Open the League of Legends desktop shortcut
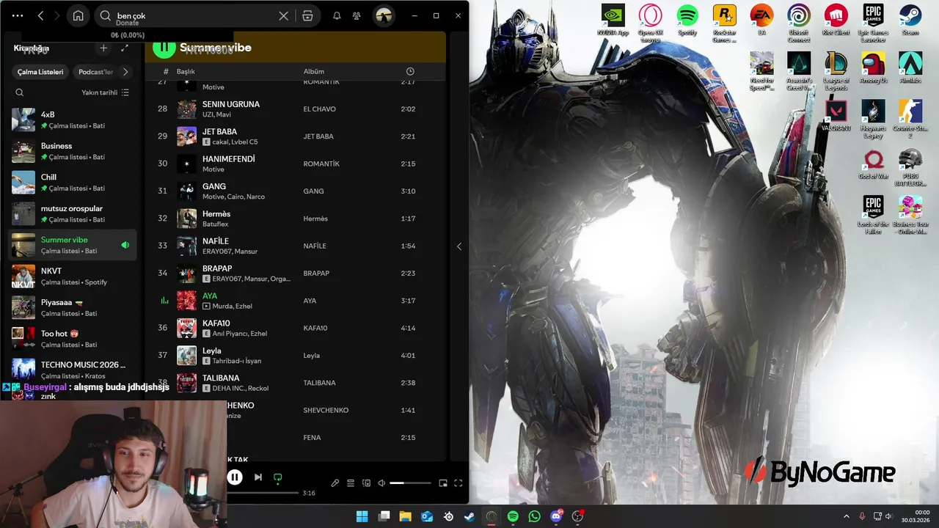Viewport: 939px width, 528px height. [x=836, y=71]
